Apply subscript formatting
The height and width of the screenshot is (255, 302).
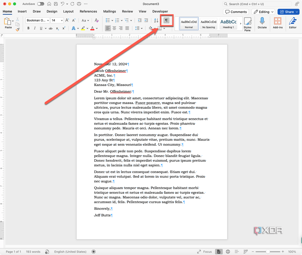pyautogui.click(x=57, y=28)
